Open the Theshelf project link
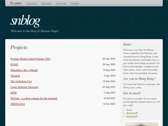Screen dimensions: 168x126 click(15, 76)
